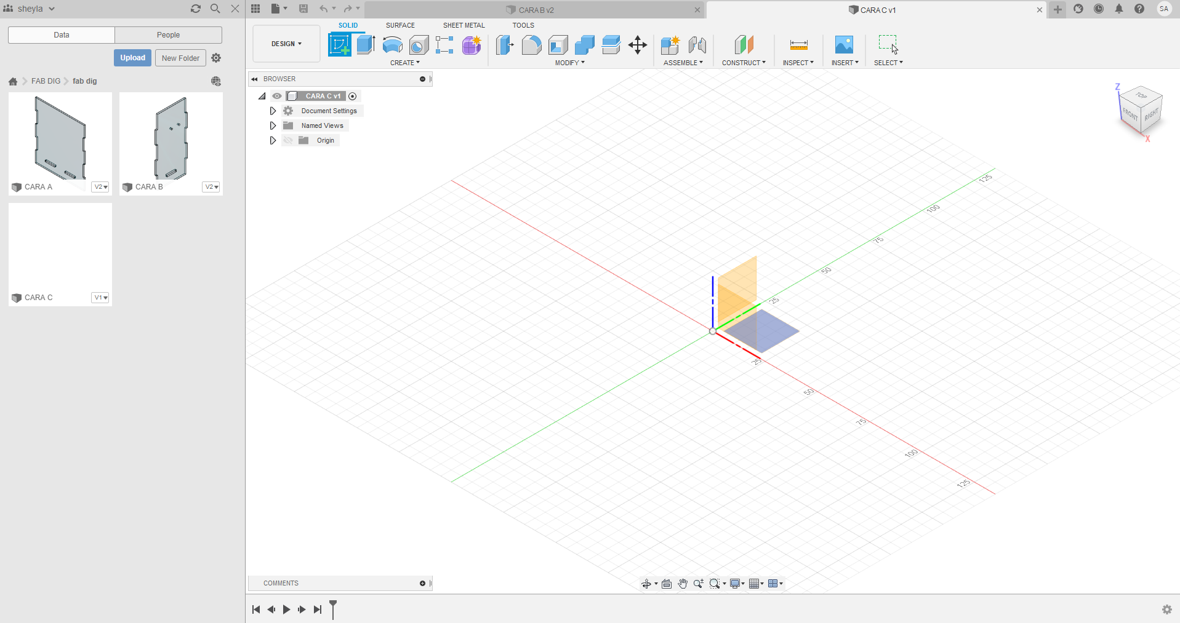This screenshot has height=623, width=1180.
Task: Open the CREATE dropdown menu
Action: coord(405,63)
